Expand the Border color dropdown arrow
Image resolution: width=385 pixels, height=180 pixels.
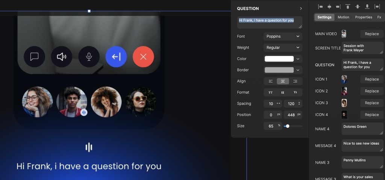[298, 70]
